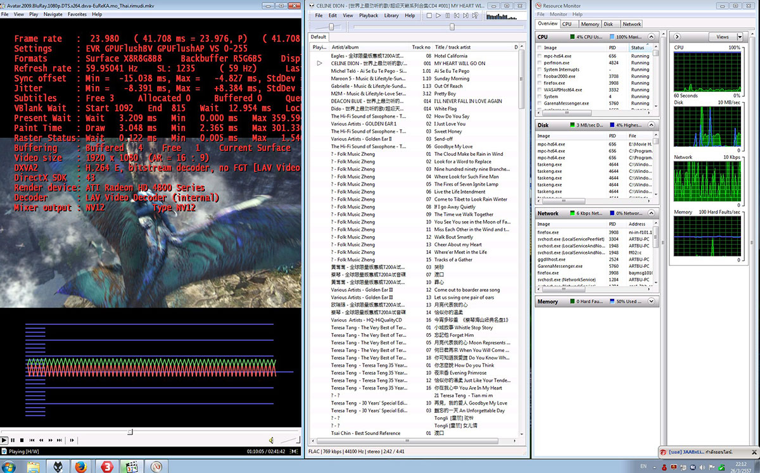
Task: Check the firefox.exe process checkbox in CPU list
Action: [540, 83]
